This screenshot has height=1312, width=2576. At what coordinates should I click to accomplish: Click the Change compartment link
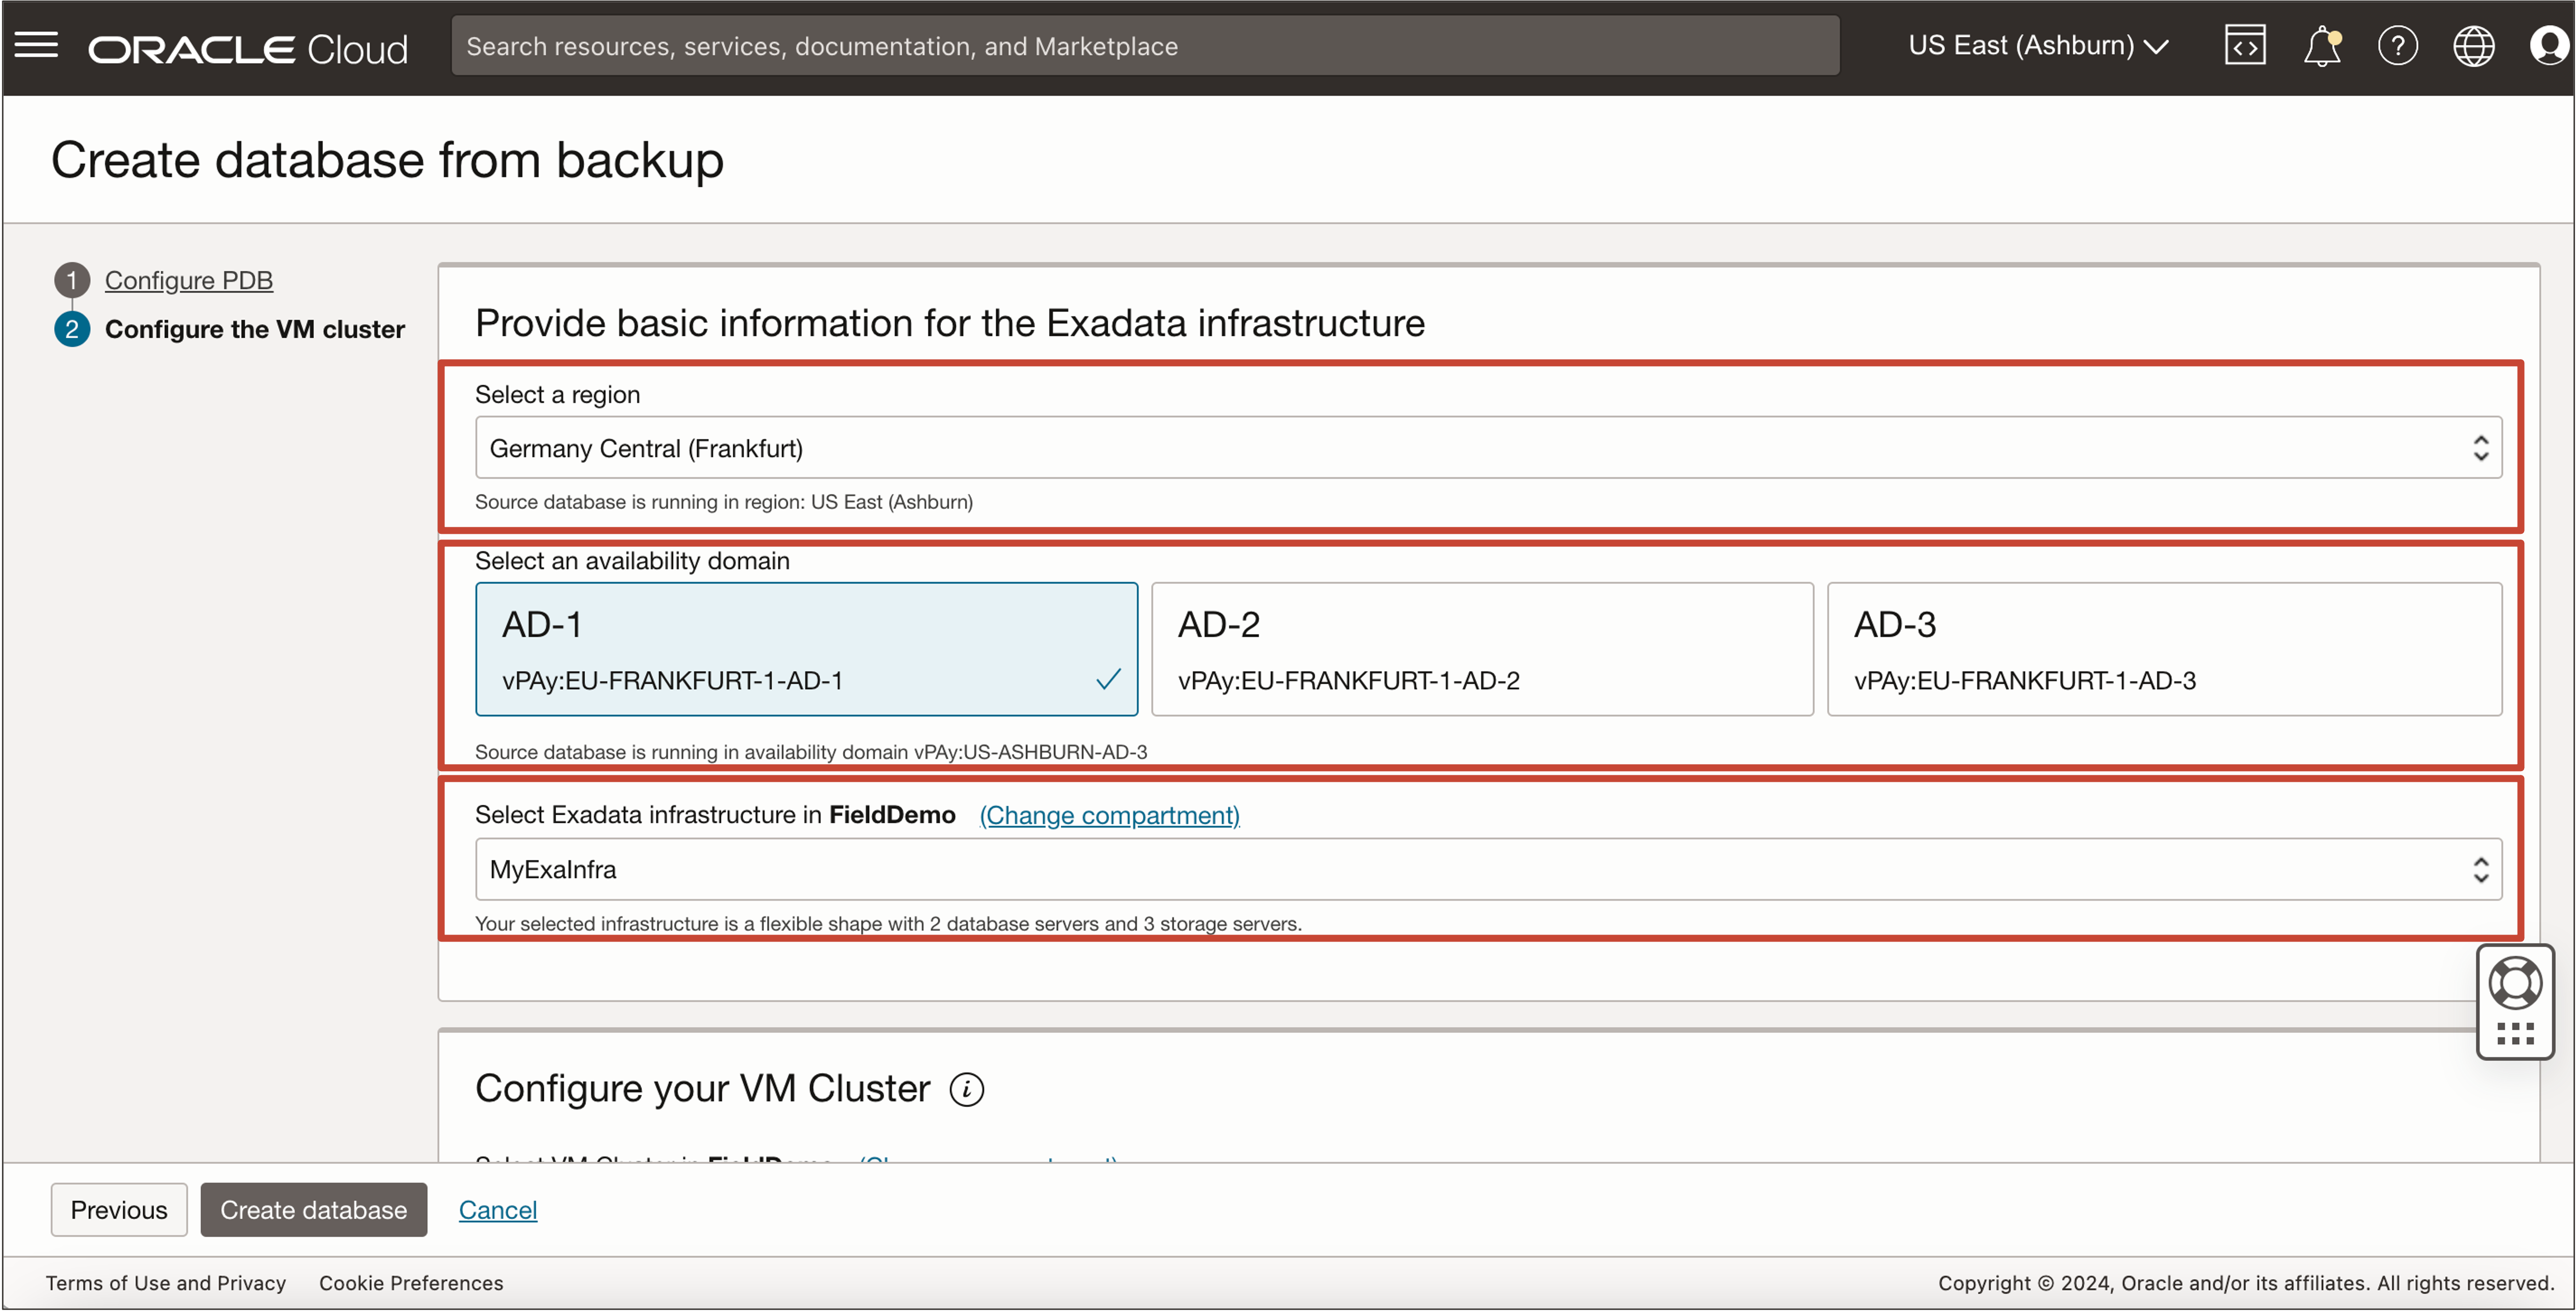[x=1108, y=816]
